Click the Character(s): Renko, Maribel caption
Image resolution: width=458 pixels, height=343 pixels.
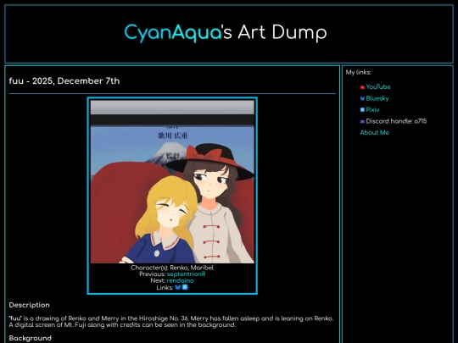coord(172,268)
